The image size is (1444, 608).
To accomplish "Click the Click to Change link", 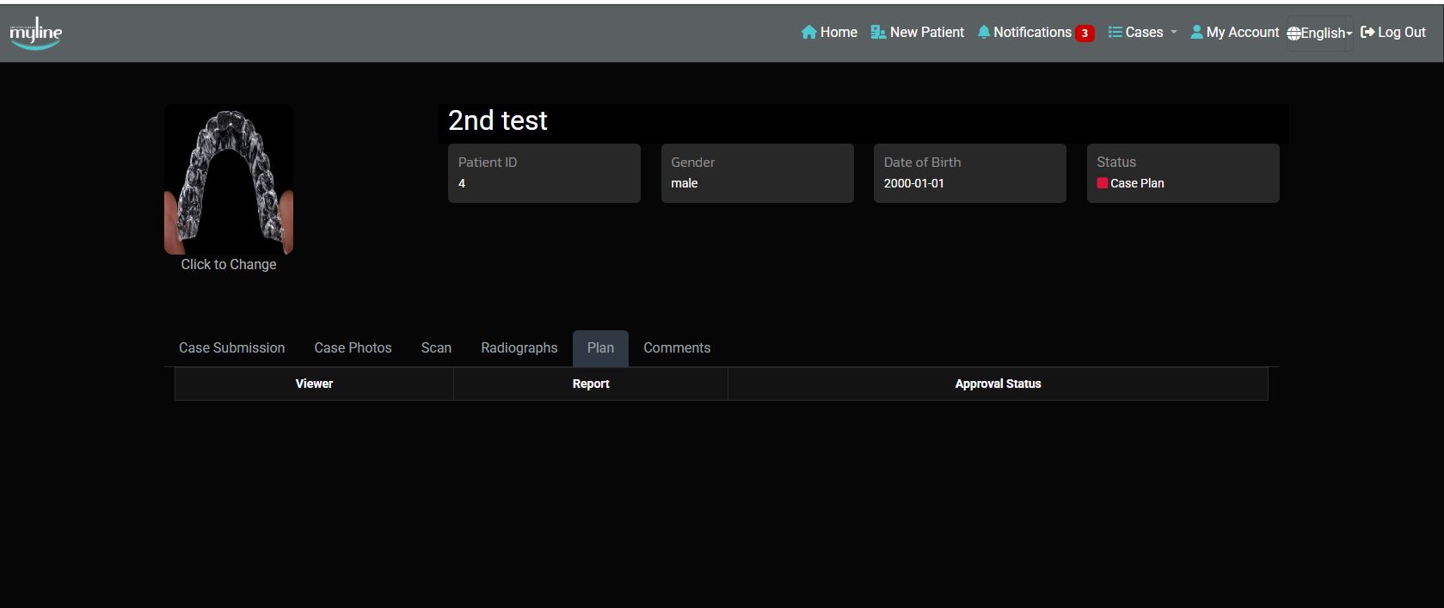I will [229, 265].
